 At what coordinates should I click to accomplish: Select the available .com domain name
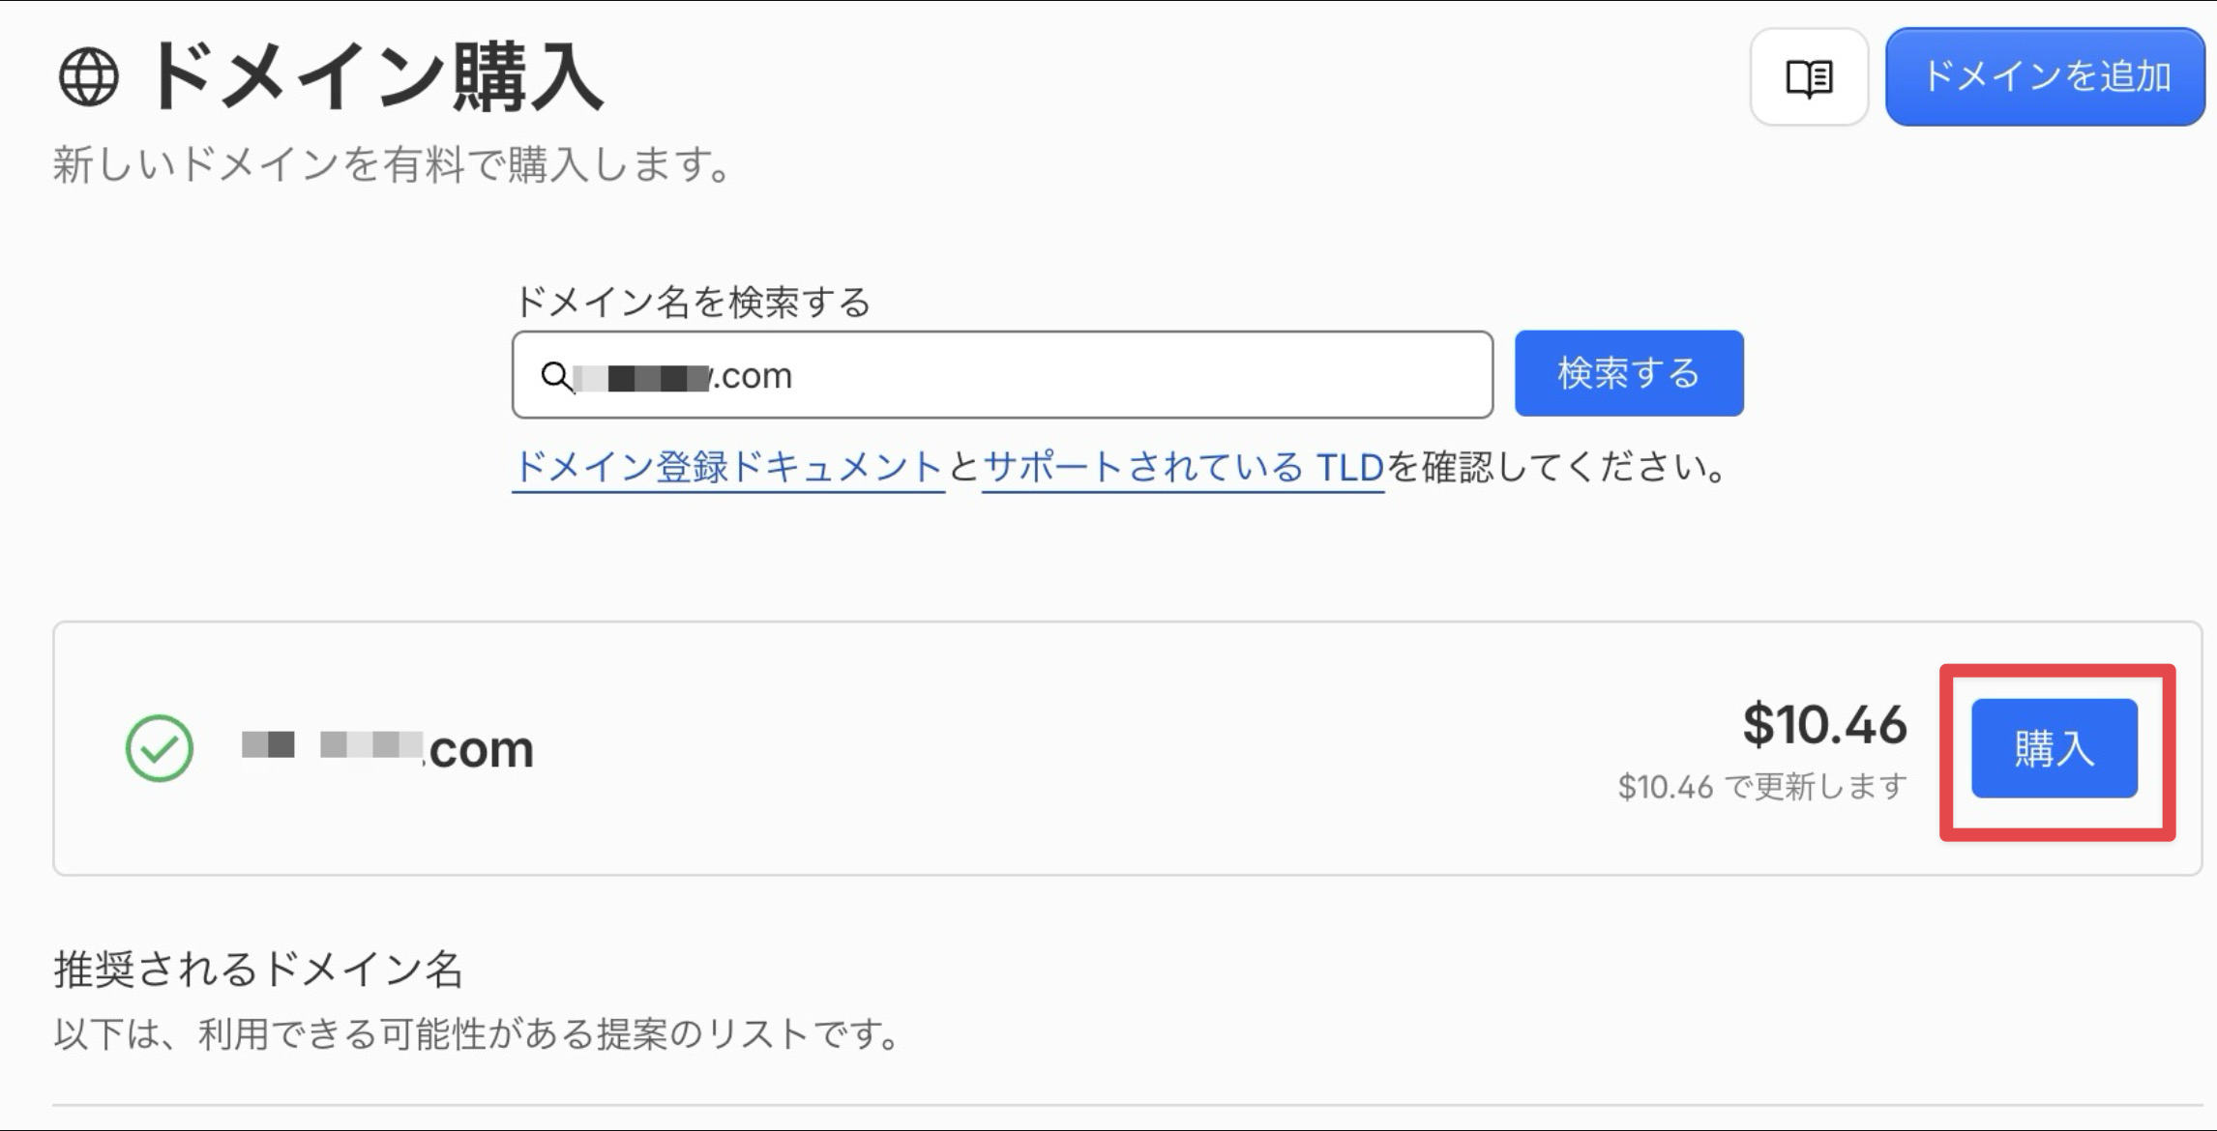point(387,748)
